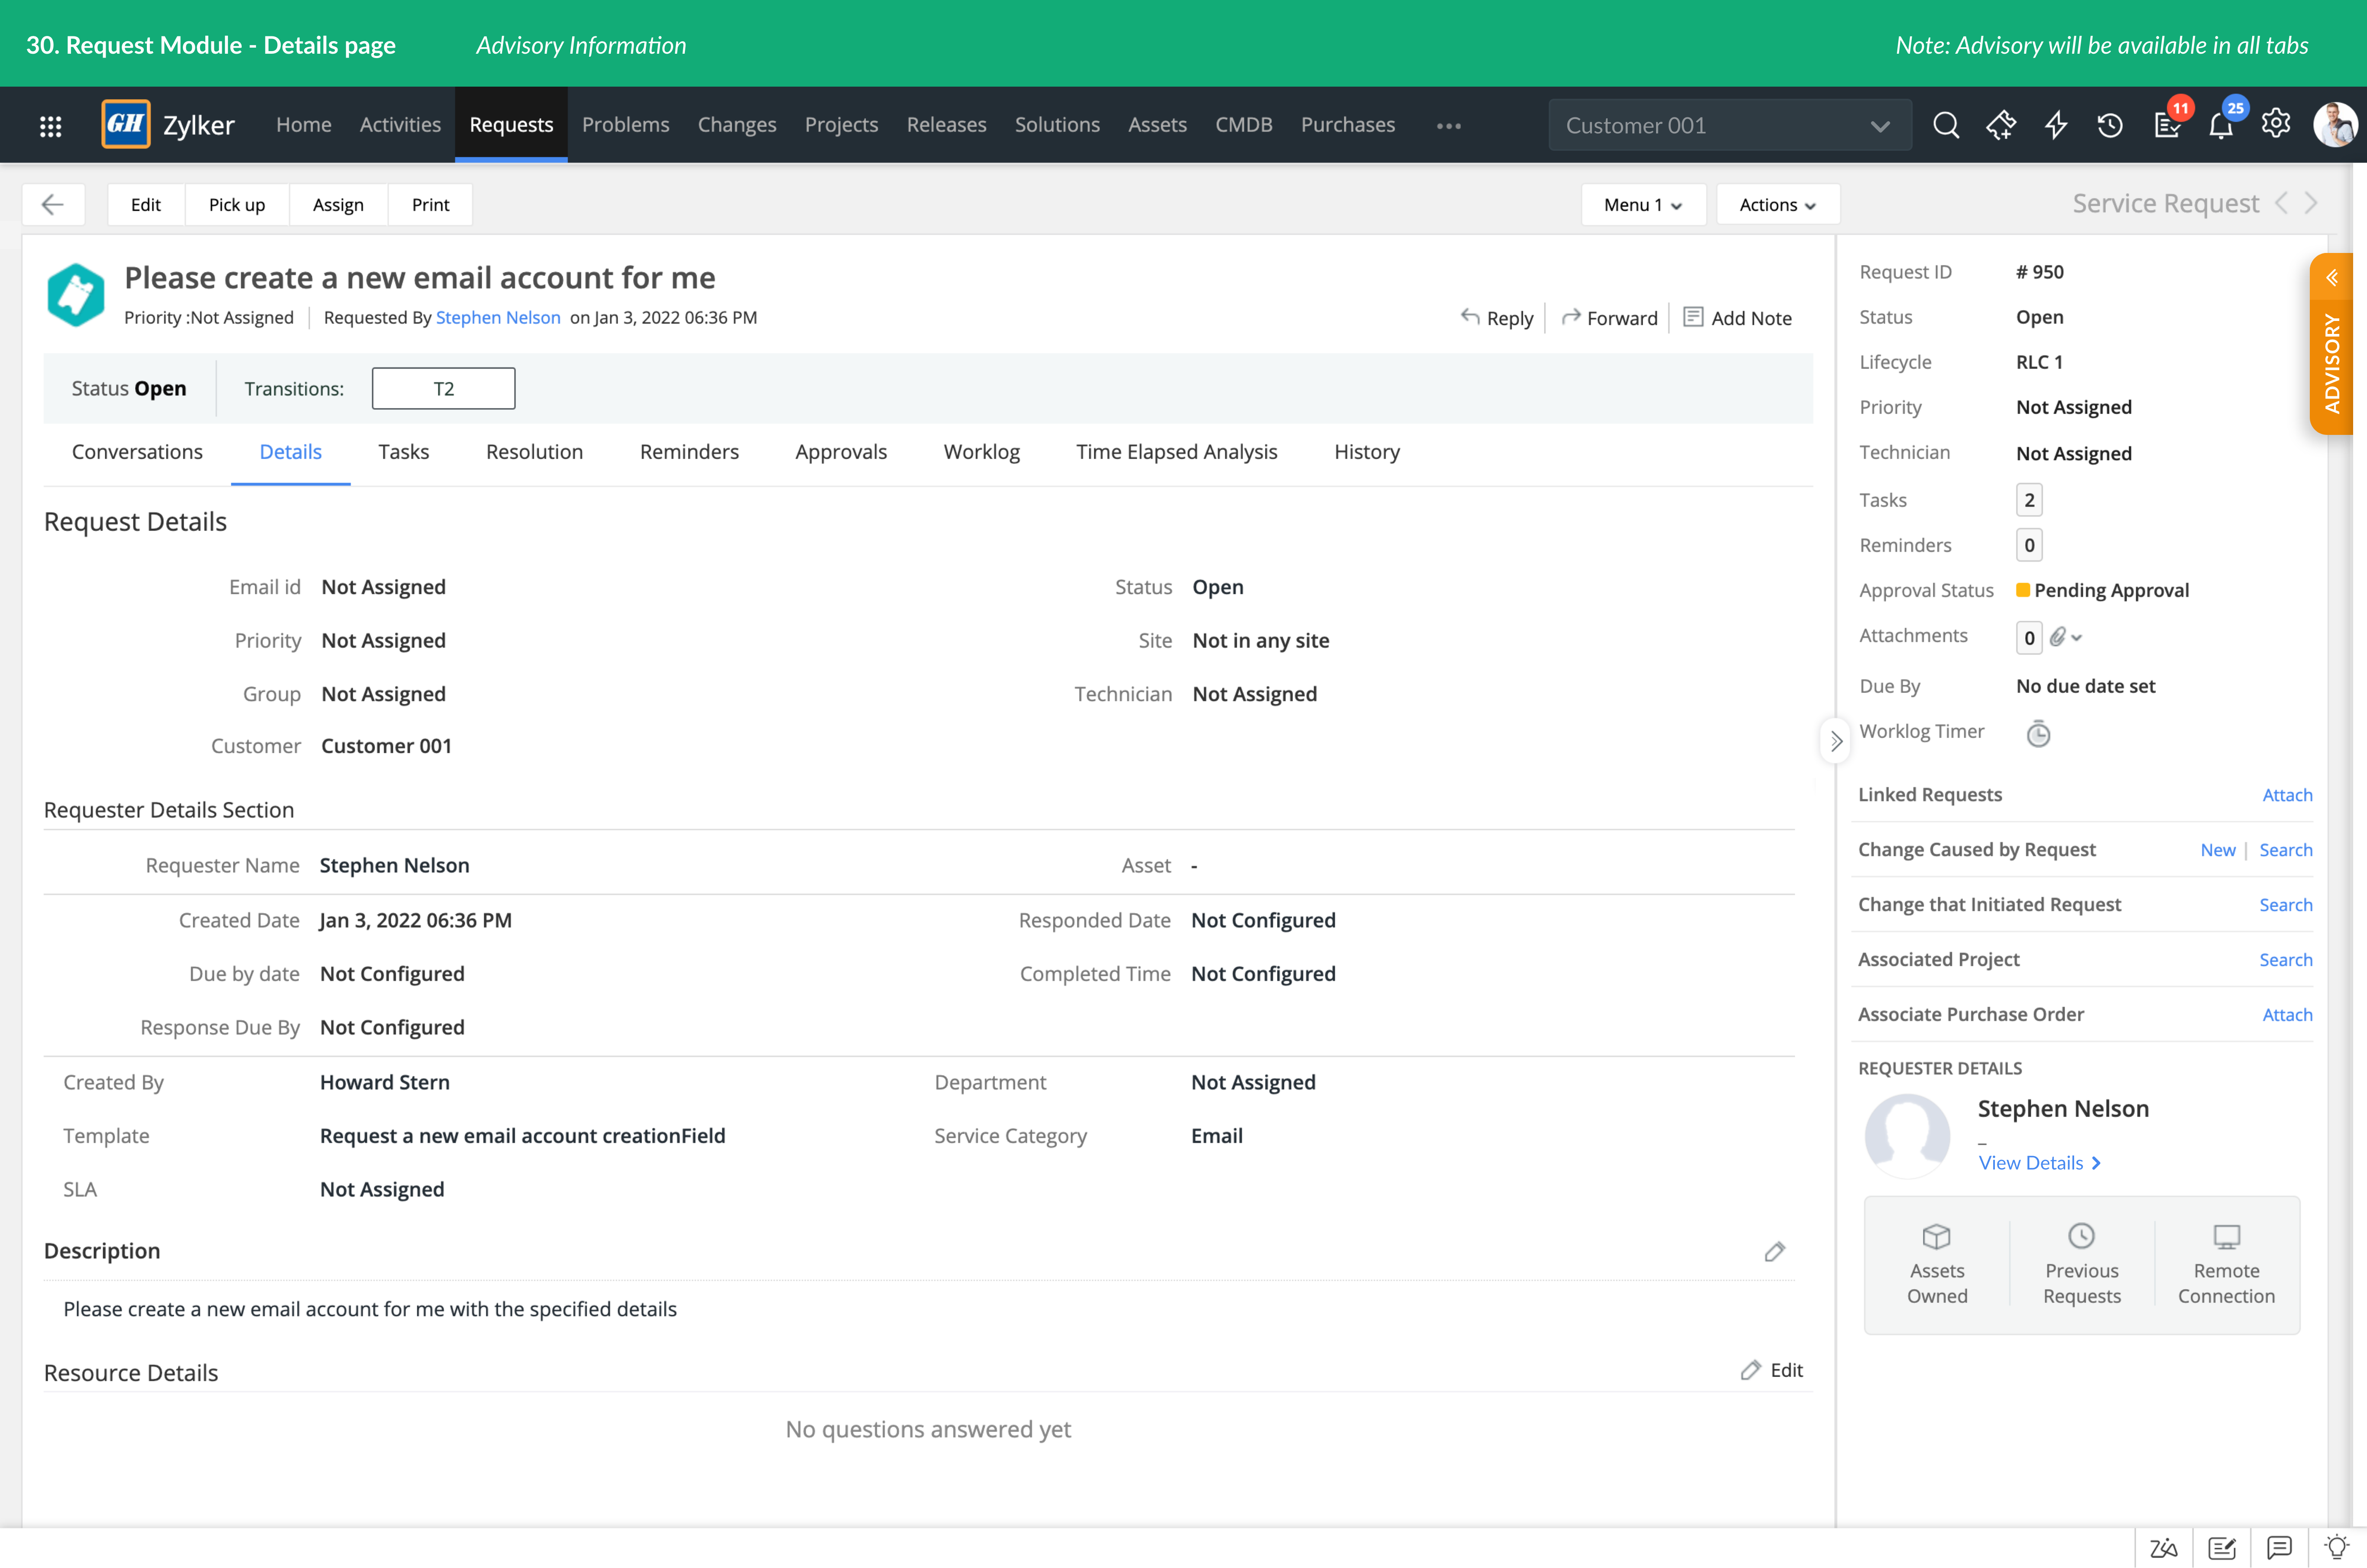The height and width of the screenshot is (1568, 2367).
Task: Open the Stephen Nelson requester link
Action: tap(498, 317)
